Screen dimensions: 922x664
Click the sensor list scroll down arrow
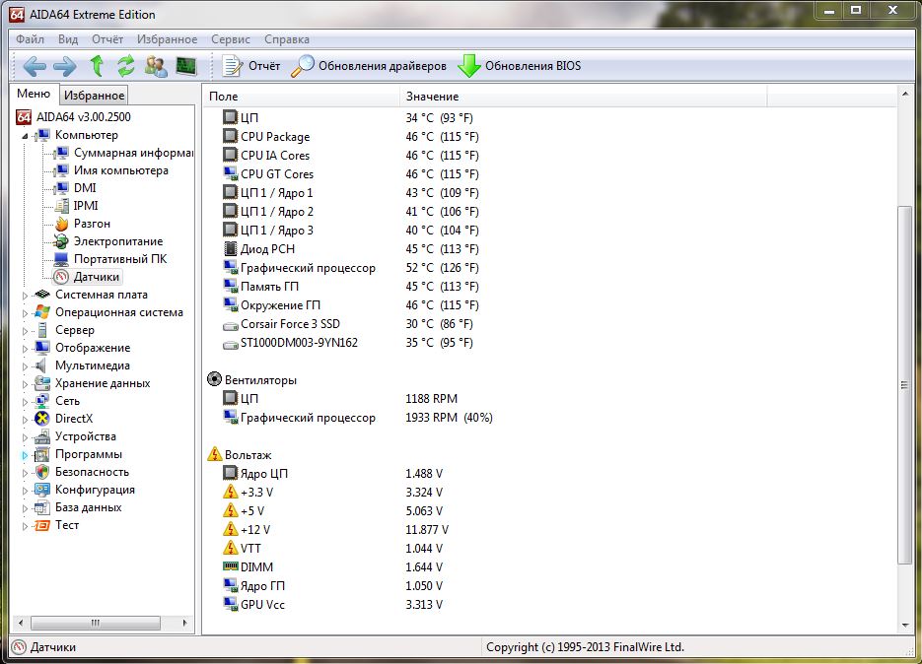pos(905,626)
